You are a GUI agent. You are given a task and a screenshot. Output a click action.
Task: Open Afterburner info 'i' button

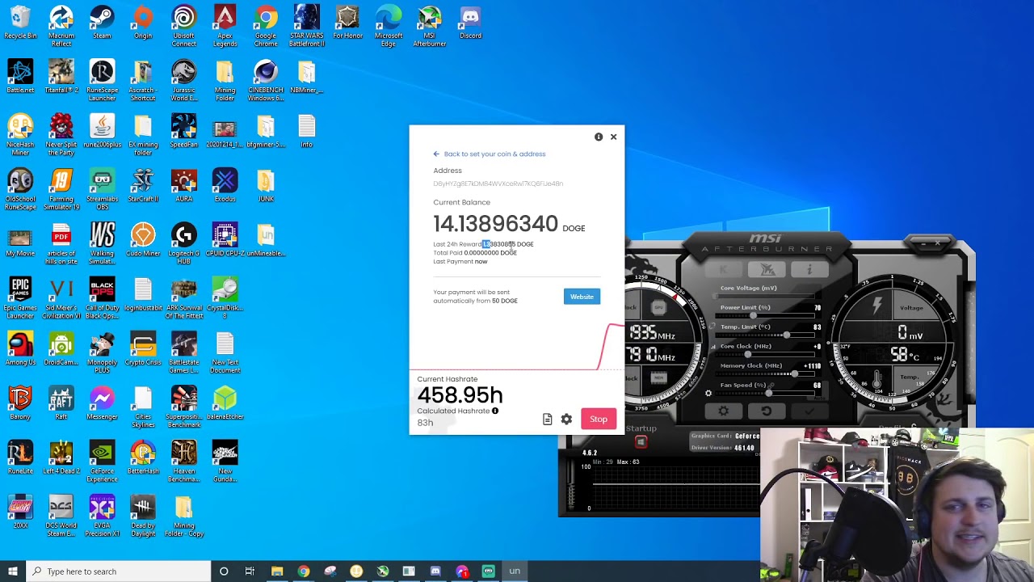click(x=810, y=269)
